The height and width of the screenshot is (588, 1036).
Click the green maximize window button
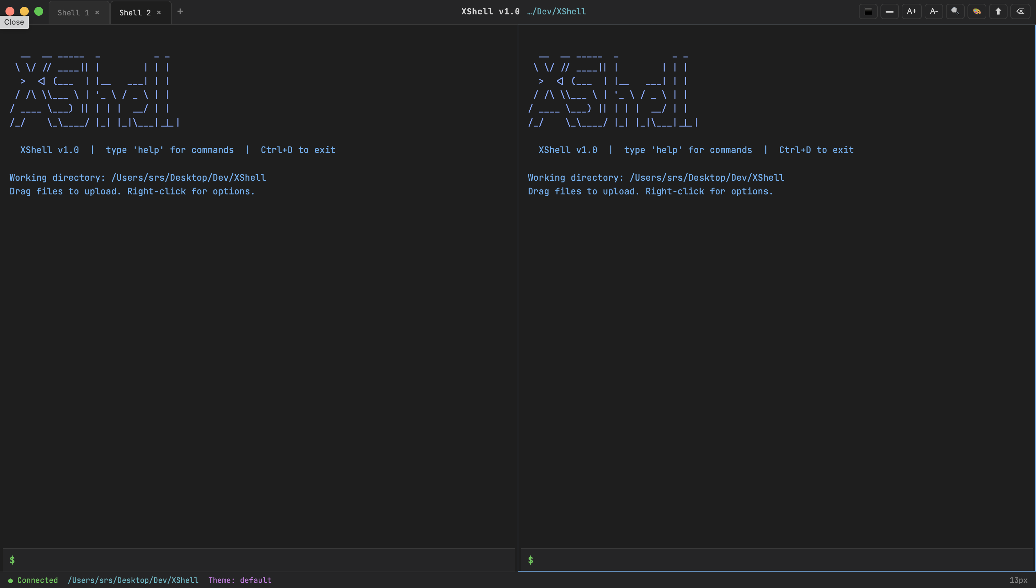pyautogui.click(x=39, y=11)
